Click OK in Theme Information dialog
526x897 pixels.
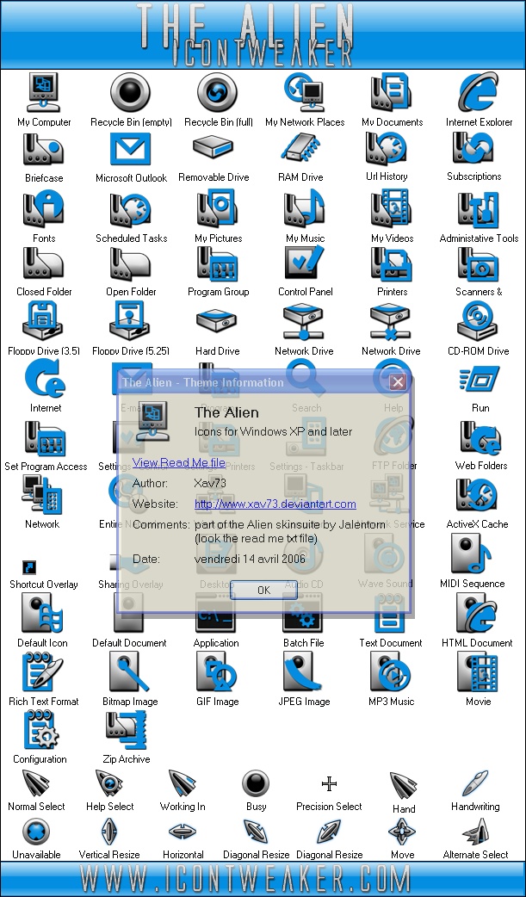pyautogui.click(x=263, y=590)
